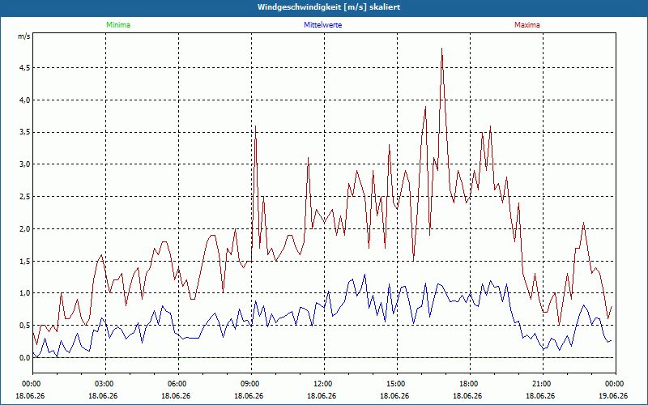Click the m/s axis unit label

tap(24, 36)
